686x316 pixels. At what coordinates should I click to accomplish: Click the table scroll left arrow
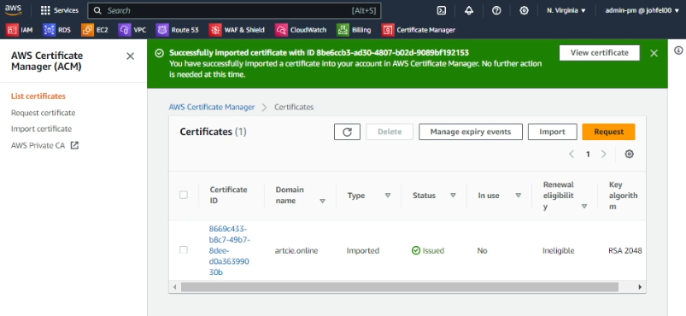pyautogui.click(x=174, y=287)
